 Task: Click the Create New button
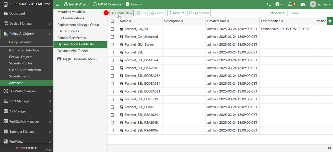click(x=122, y=13)
